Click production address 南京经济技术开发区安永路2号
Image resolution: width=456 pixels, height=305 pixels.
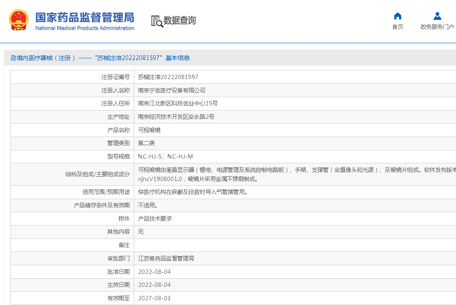point(176,117)
